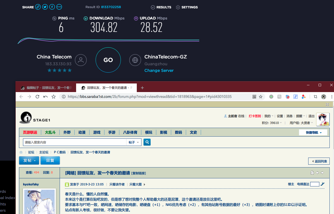The width and height of the screenshot is (334, 214).
Task: Open Speedtest SETTINGS
Action: tap(187, 7)
